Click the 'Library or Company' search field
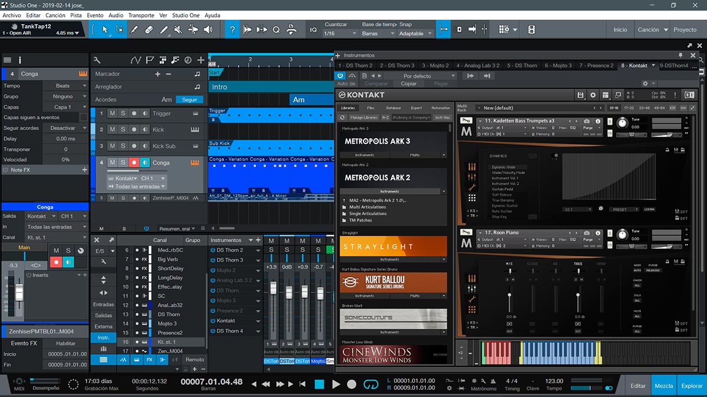707x397 pixels. point(411,118)
